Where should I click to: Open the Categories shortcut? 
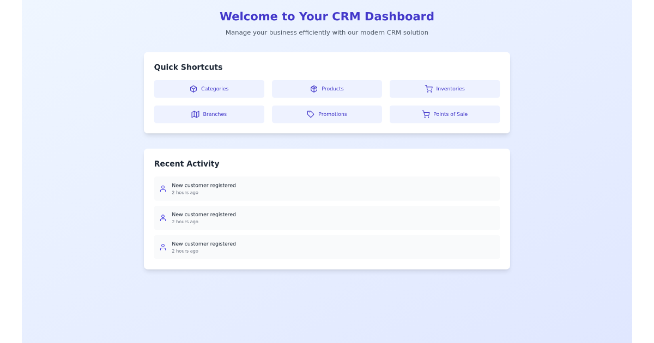(209, 89)
